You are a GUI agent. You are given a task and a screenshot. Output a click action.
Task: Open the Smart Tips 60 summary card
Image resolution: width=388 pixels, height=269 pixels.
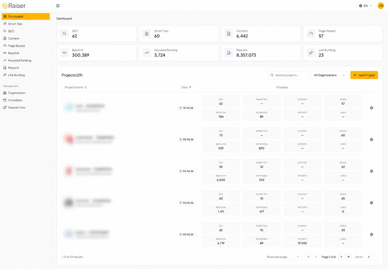[x=179, y=34]
